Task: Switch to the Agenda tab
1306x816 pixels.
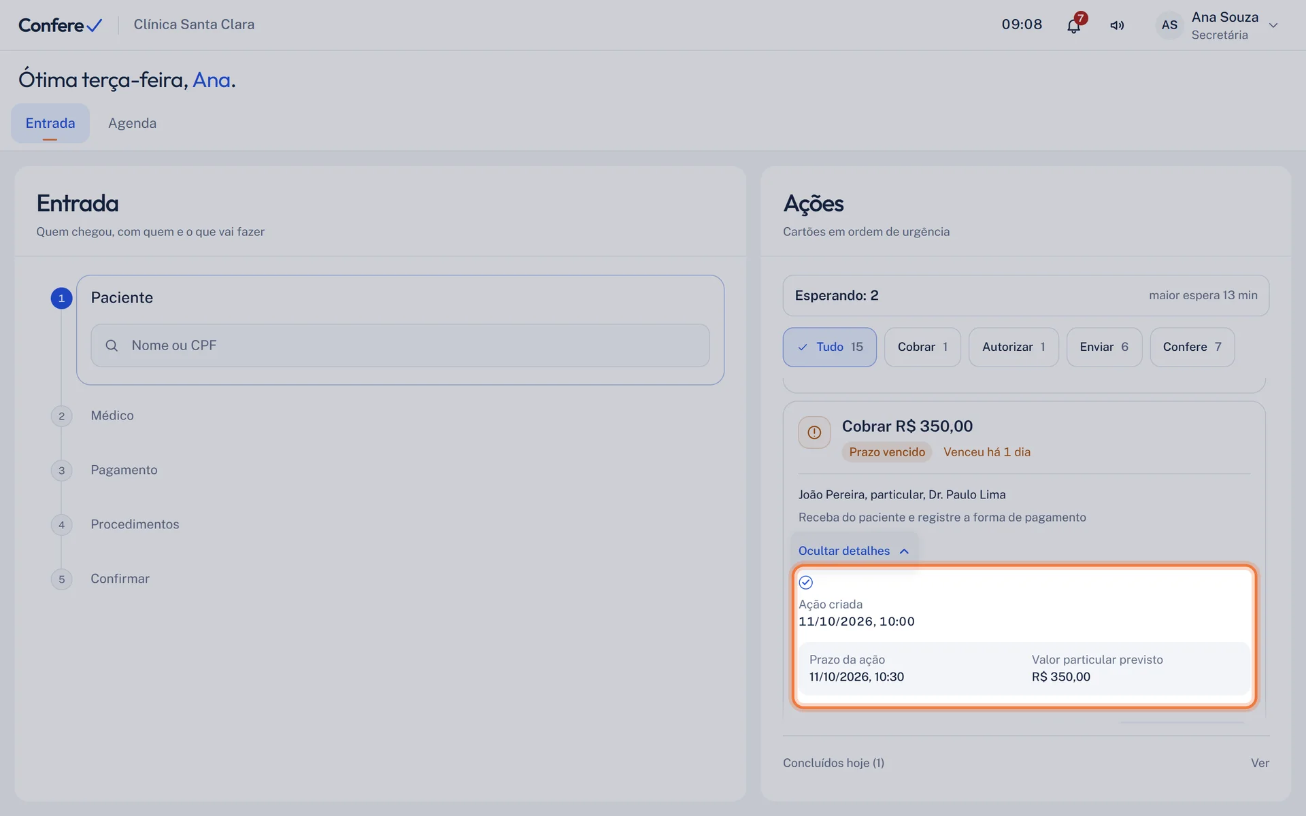Action: click(x=132, y=123)
